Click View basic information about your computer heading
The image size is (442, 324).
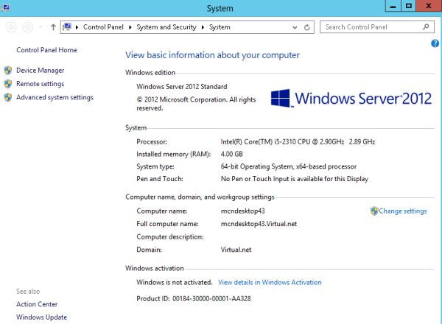point(213,55)
